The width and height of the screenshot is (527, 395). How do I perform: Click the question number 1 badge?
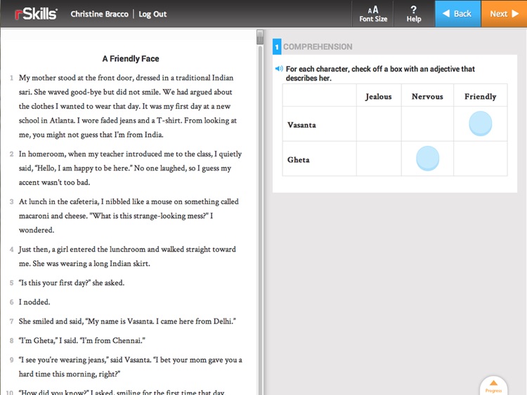(x=277, y=46)
